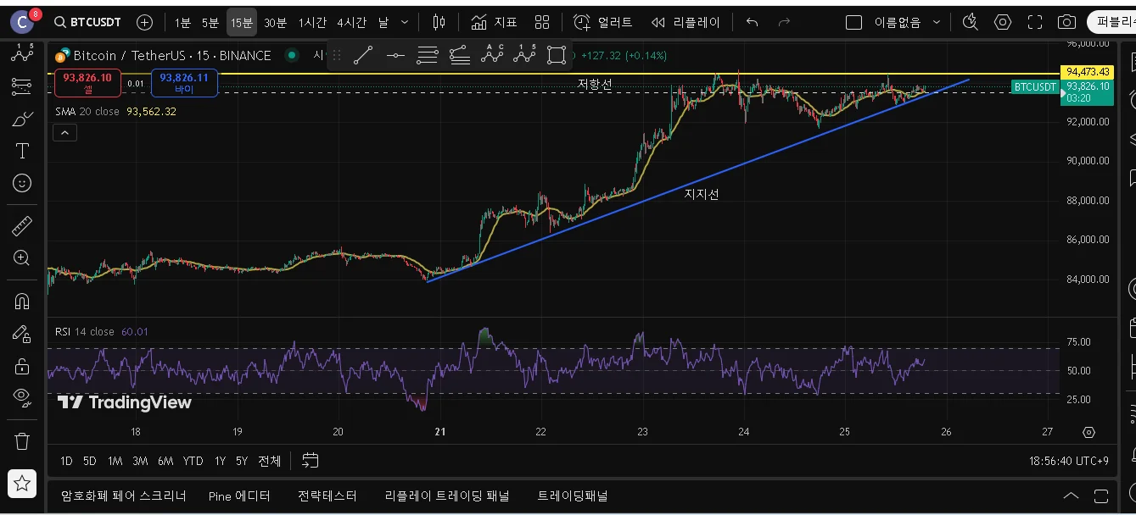
Task: Toggle lock all drawings
Action: [22, 366]
